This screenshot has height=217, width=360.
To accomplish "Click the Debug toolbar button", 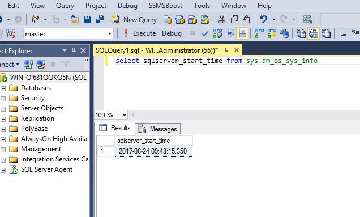I will [x=172, y=33].
